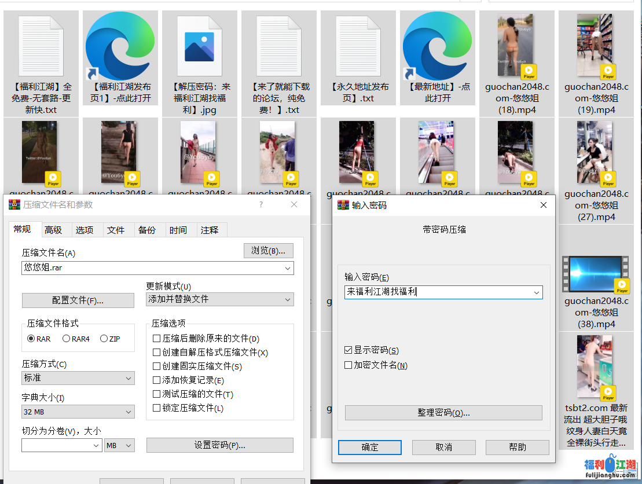Open the 【最新地址】-点此打开 Edge shortcut
Viewport: 642px width, 484px height.
(x=437, y=45)
